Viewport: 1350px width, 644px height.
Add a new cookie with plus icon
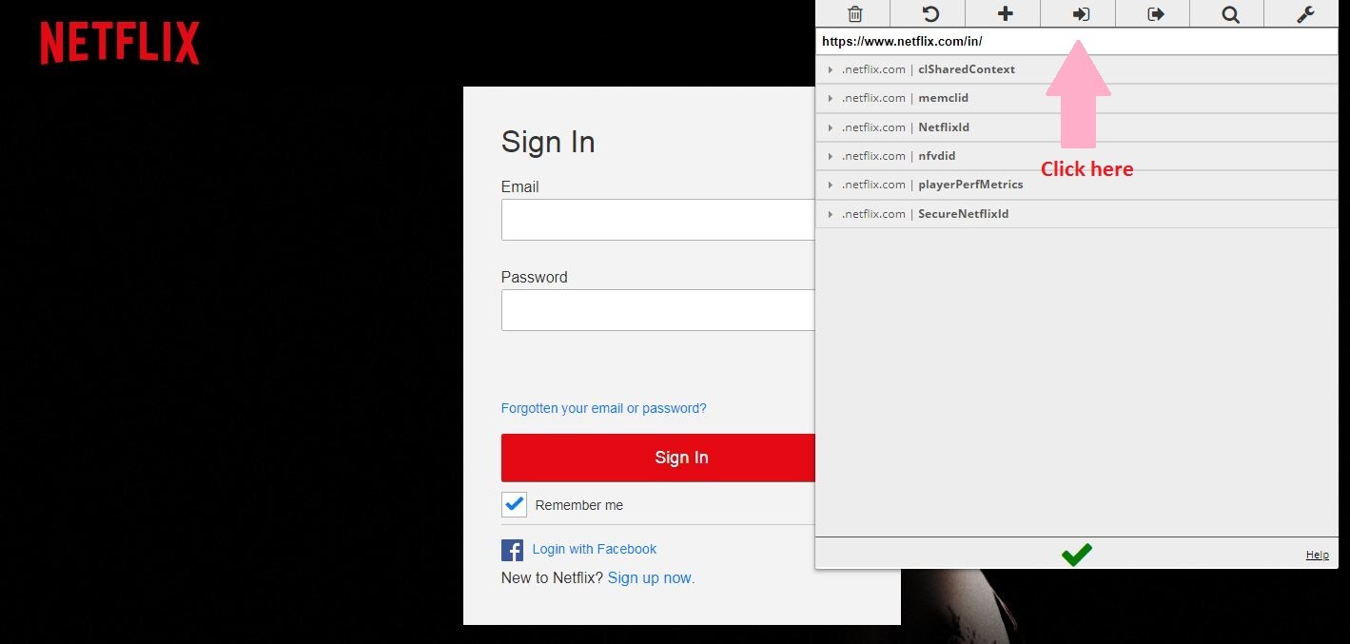(1005, 14)
